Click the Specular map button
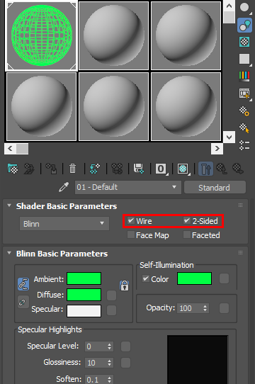Image resolution: width=255 pixels, height=384 pixels. (111, 310)
